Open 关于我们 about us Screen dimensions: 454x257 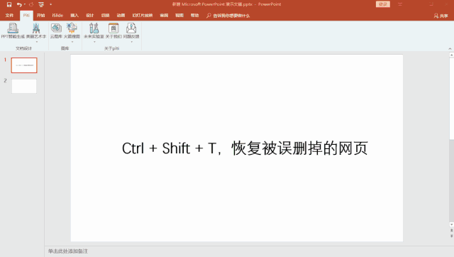coord(113,31)
